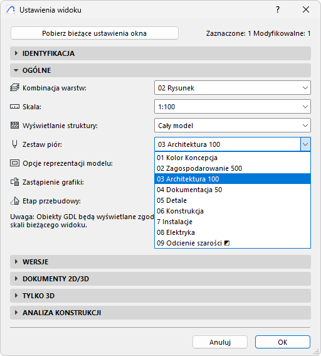Pick 08 Elektryka pen set
Screen dimensions: 321x356
[233, 232]
